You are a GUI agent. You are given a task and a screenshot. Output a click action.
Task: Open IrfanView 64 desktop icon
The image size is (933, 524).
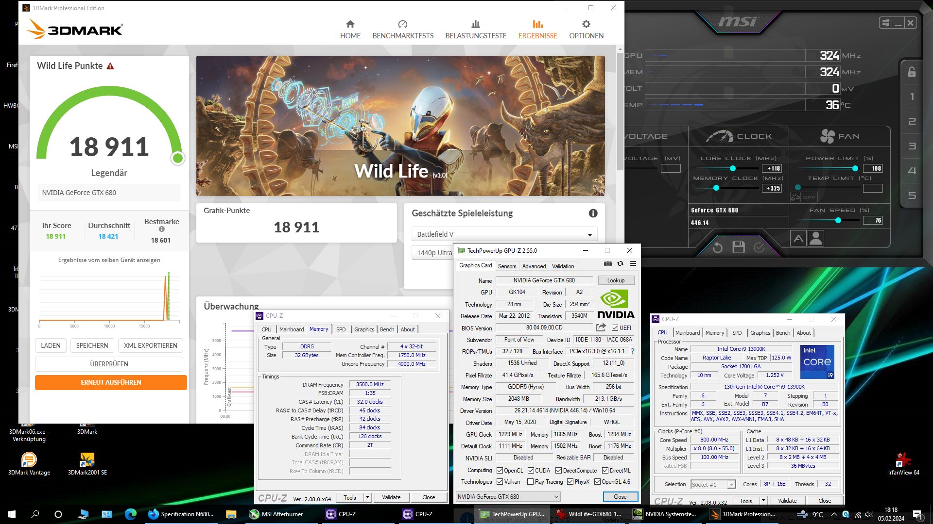903,464
